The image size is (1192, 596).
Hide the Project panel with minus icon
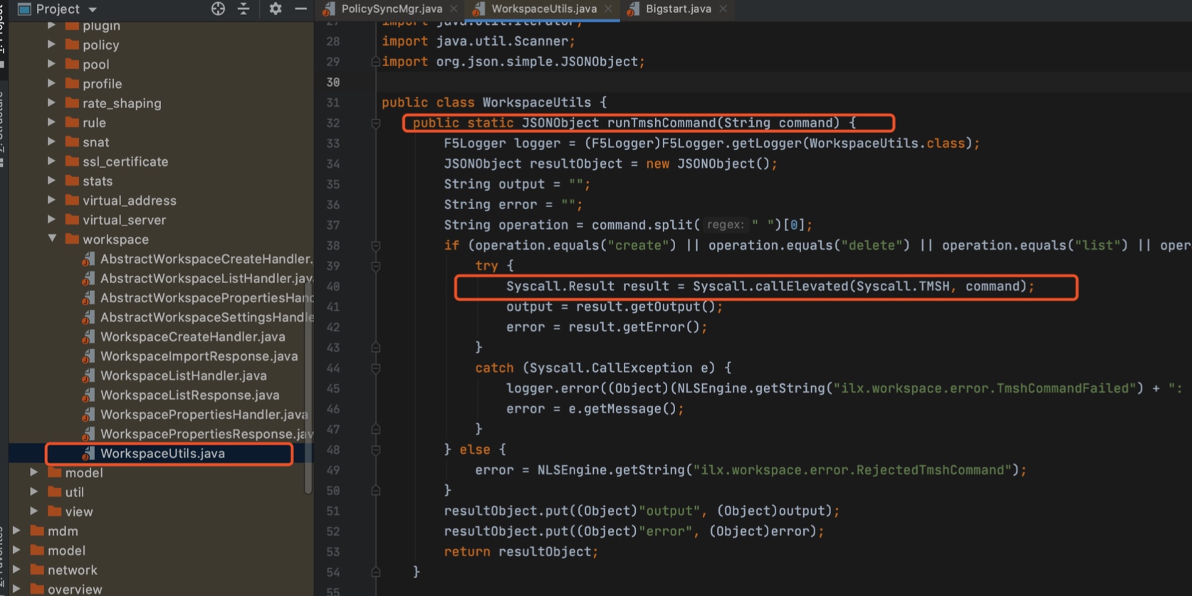301,9
